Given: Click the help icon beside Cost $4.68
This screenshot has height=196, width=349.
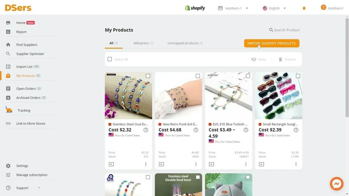Looking at the screenshot, I should tap(196, 130).
